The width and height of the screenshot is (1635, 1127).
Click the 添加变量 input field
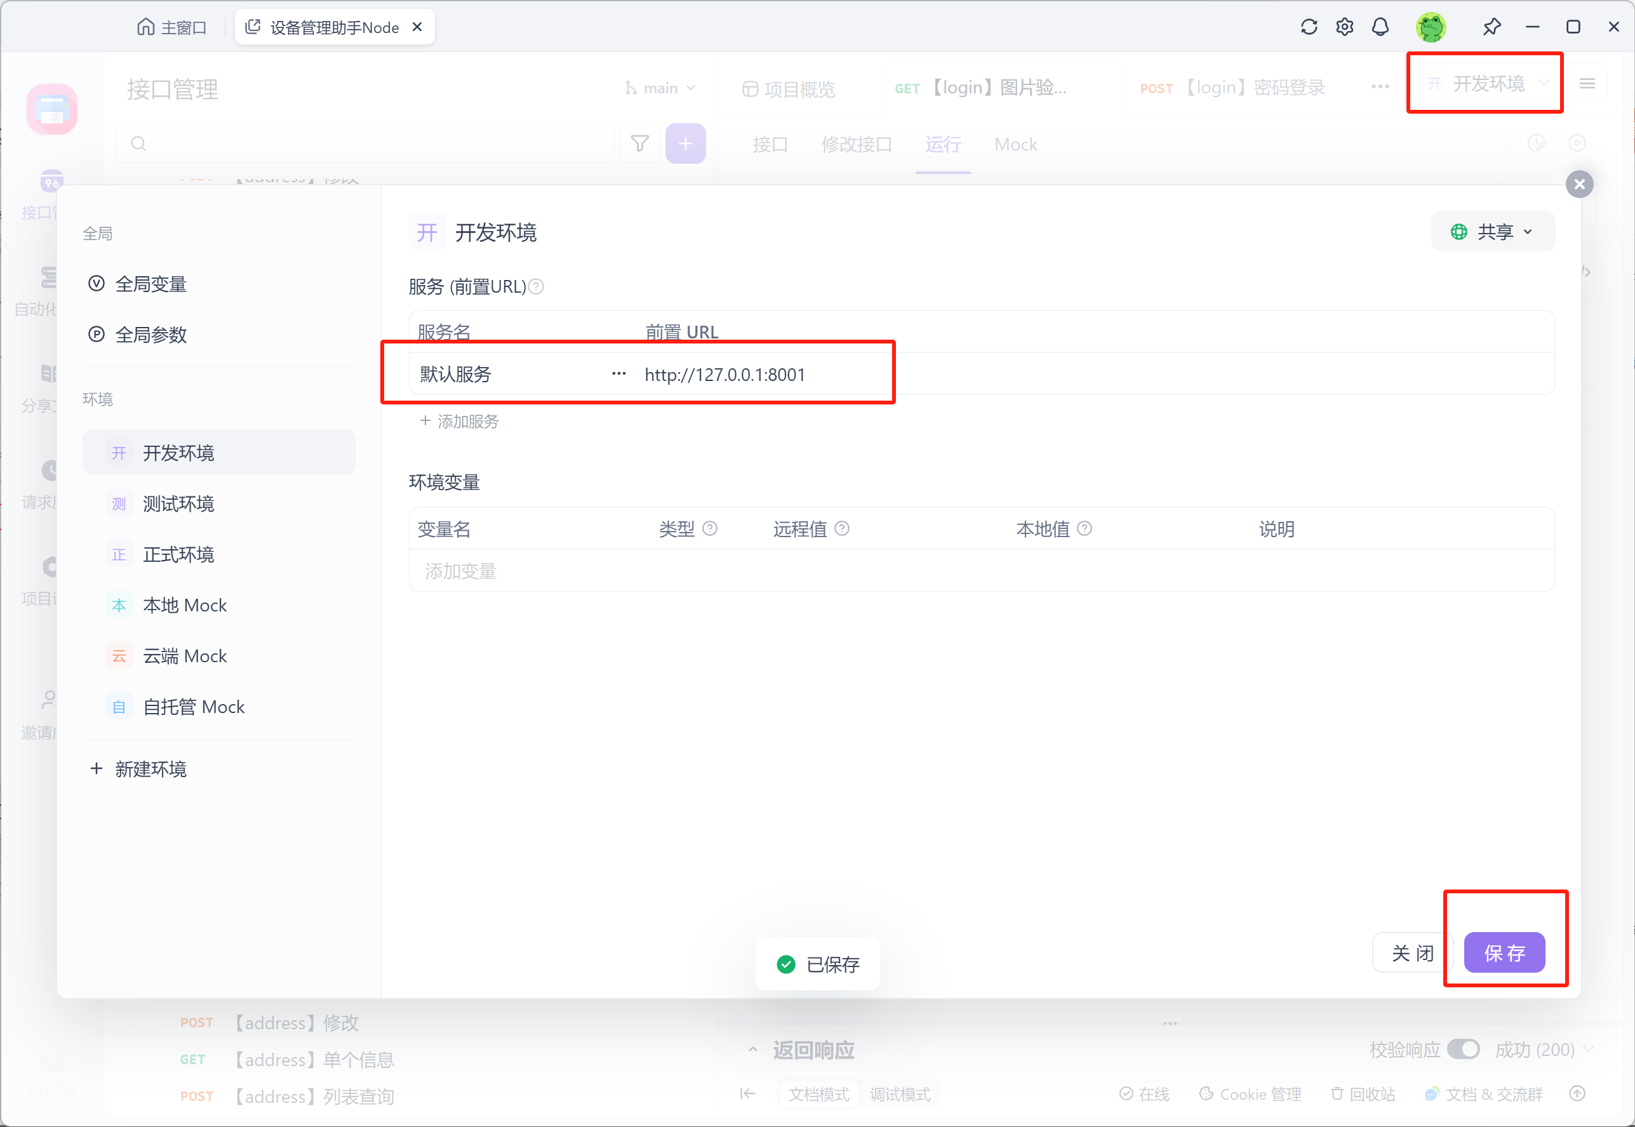tap(461, 571)
